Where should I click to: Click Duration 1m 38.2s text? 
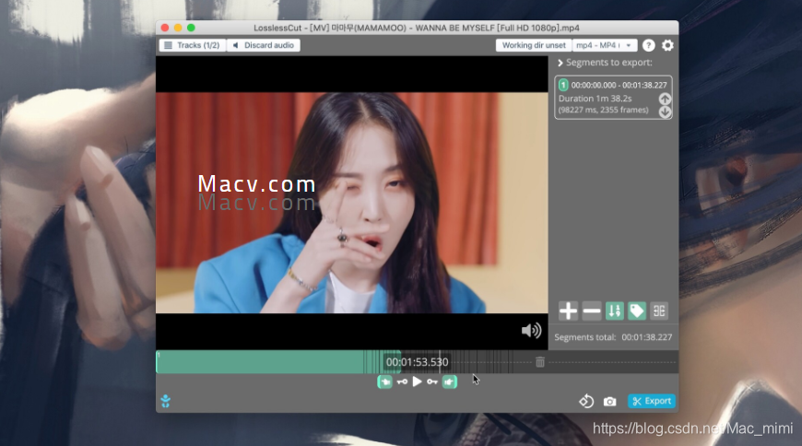(595, 99)
